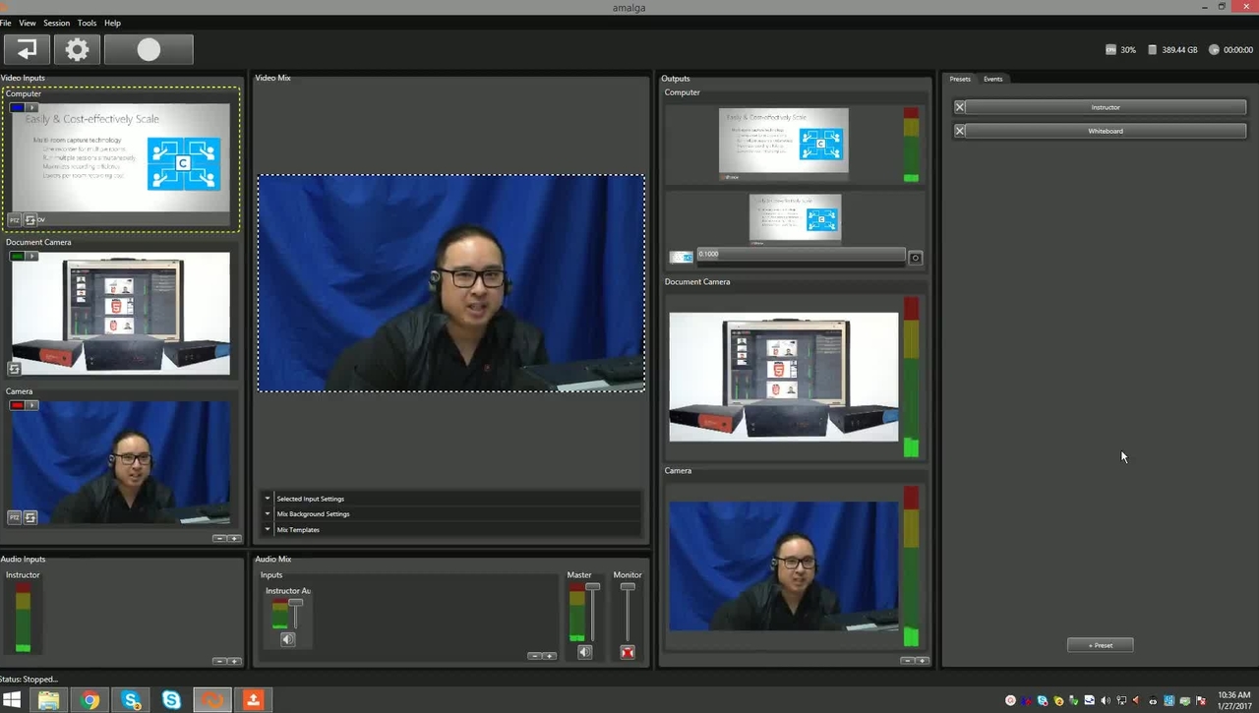Click minus button in Outputs panel
The height and width of the screenshot is (713, 1259).
pyautogui.click(x=907, y=661)
